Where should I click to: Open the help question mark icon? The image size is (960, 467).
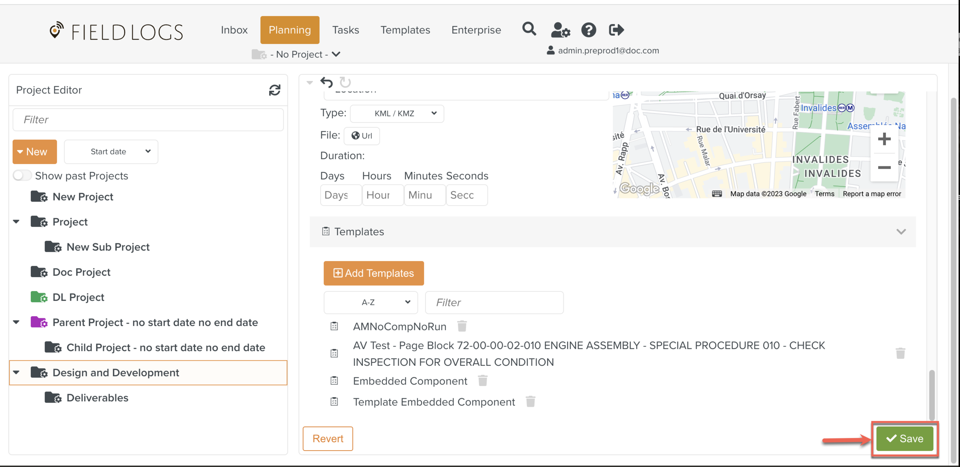[588, 30]
